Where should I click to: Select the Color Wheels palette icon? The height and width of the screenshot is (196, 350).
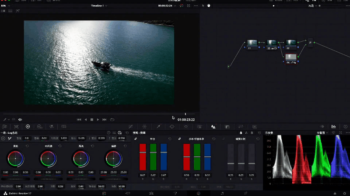[x=28, y=127]
